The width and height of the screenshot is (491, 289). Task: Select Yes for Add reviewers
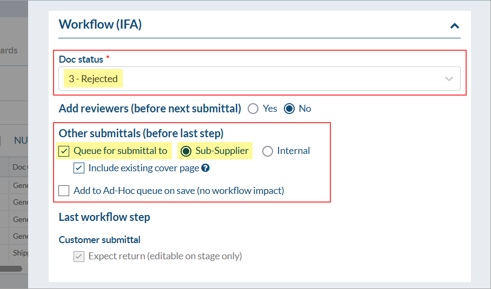click(x=253, y=109)
